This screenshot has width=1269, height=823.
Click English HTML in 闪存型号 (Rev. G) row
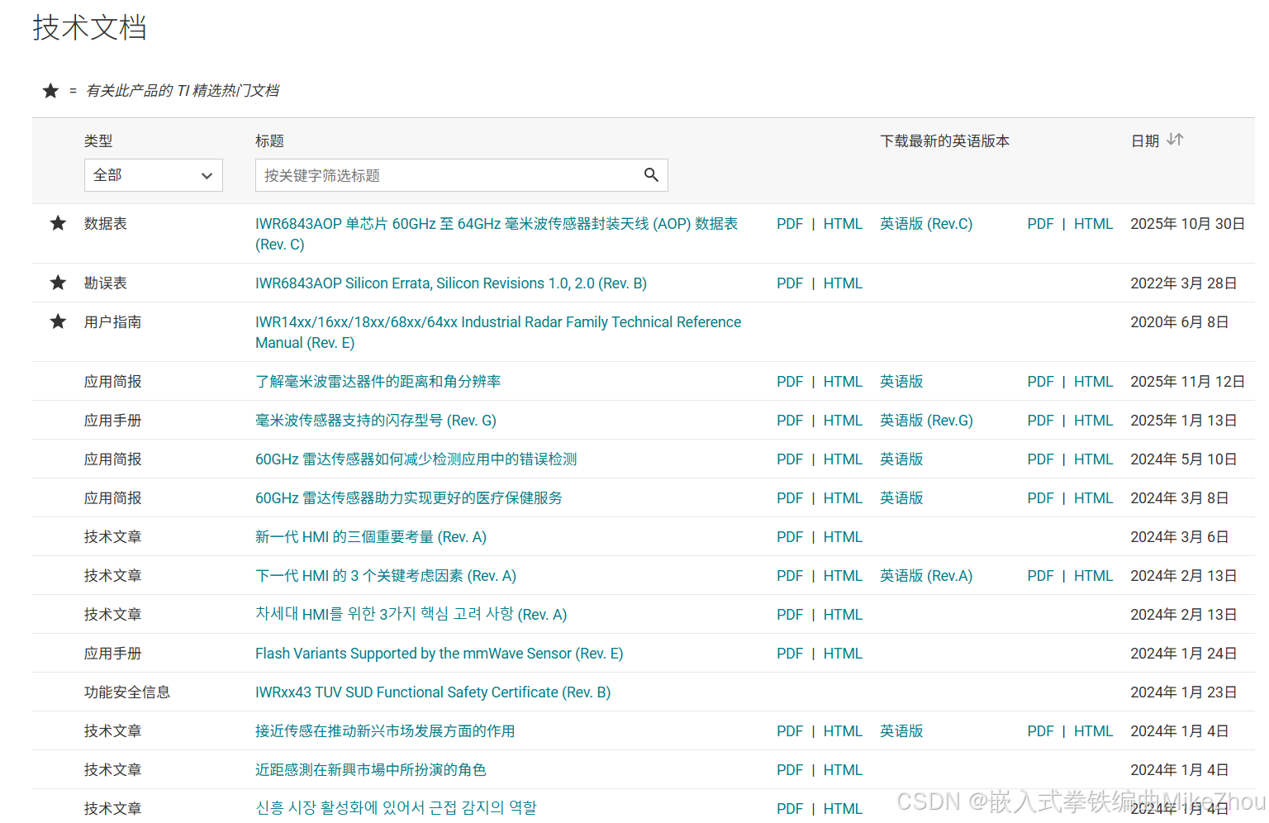click(x=1094, y=421)
